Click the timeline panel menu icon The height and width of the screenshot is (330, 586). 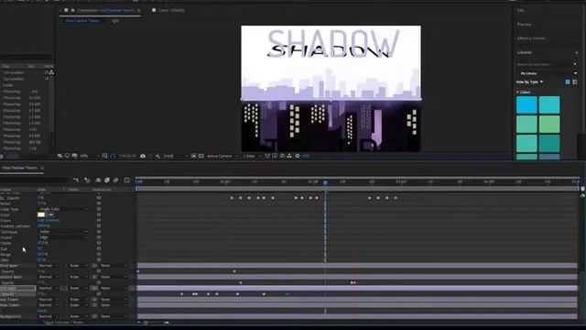(x=42, y=168)
